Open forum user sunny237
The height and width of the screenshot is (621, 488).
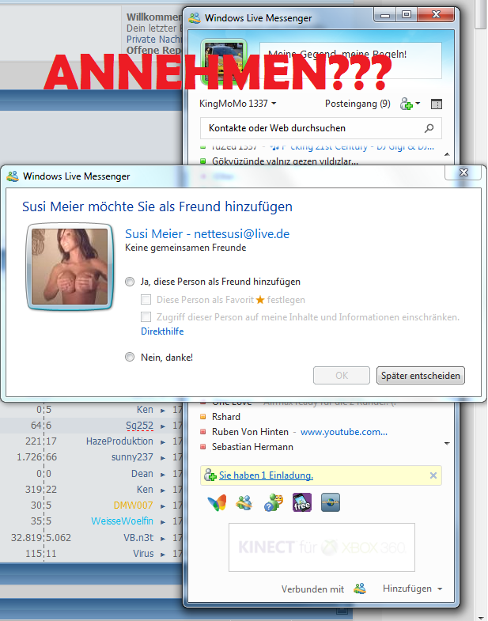point(132,457)
